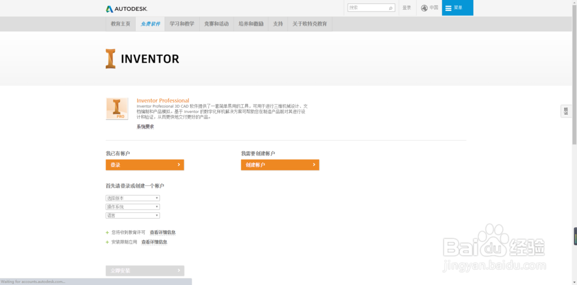Open the 免费软件 nav tab

pos(150,24)
